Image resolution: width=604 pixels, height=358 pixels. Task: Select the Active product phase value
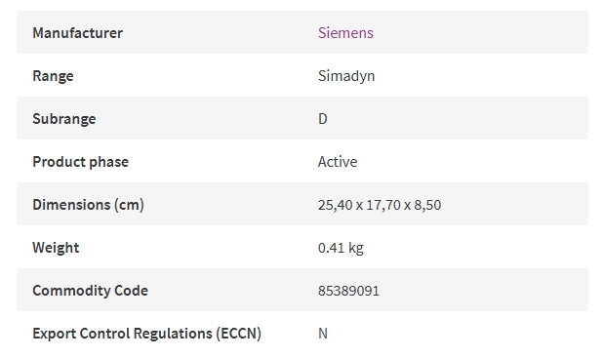(x=338, y=162)
